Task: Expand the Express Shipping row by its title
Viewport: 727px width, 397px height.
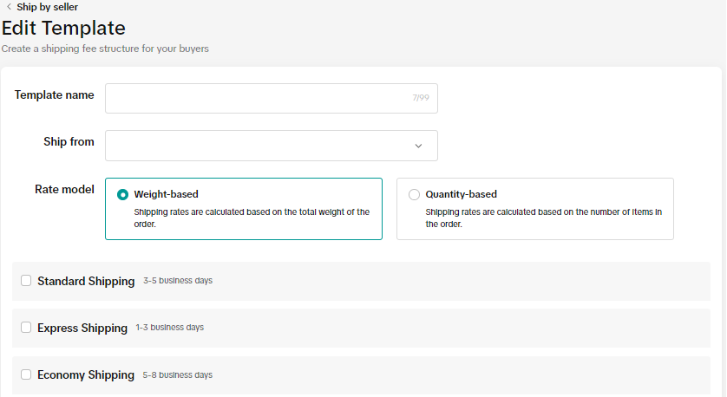Action: 82,328
